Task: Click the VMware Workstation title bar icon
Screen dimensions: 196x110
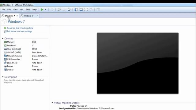Action: 1,5
